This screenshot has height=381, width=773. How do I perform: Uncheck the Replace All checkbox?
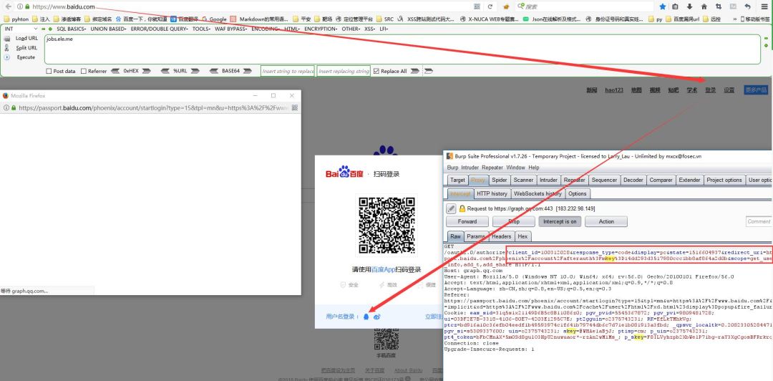pyautogui.click(x=376, y=71)
